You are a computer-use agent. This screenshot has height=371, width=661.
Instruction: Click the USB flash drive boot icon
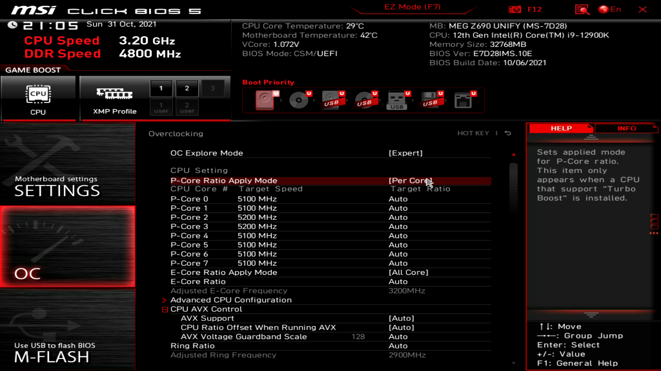click(x=398, y=100)
